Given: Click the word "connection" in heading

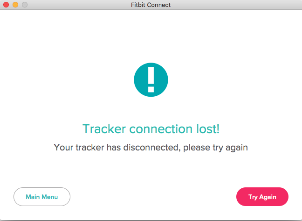Looking at the screenshot, I should tap(161, 129).
